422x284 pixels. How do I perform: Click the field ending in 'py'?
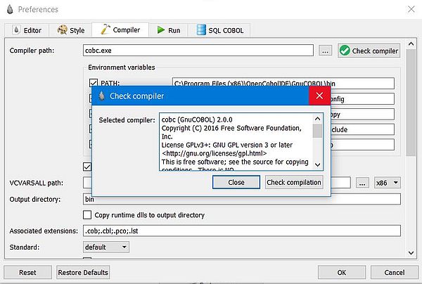(x=362, y=115)
